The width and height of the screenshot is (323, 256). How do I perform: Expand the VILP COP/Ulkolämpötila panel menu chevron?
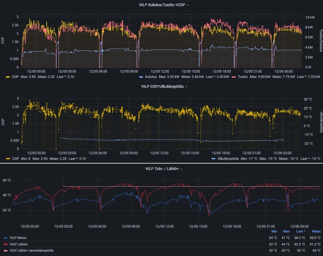186,87
